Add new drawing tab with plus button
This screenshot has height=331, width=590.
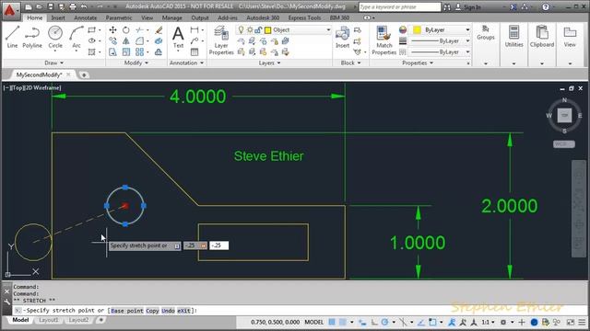(x=84, y=75)
